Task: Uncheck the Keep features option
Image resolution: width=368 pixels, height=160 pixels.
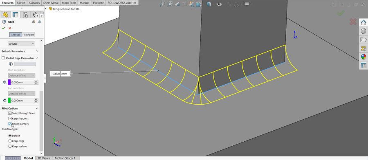Action: [10, 118]
